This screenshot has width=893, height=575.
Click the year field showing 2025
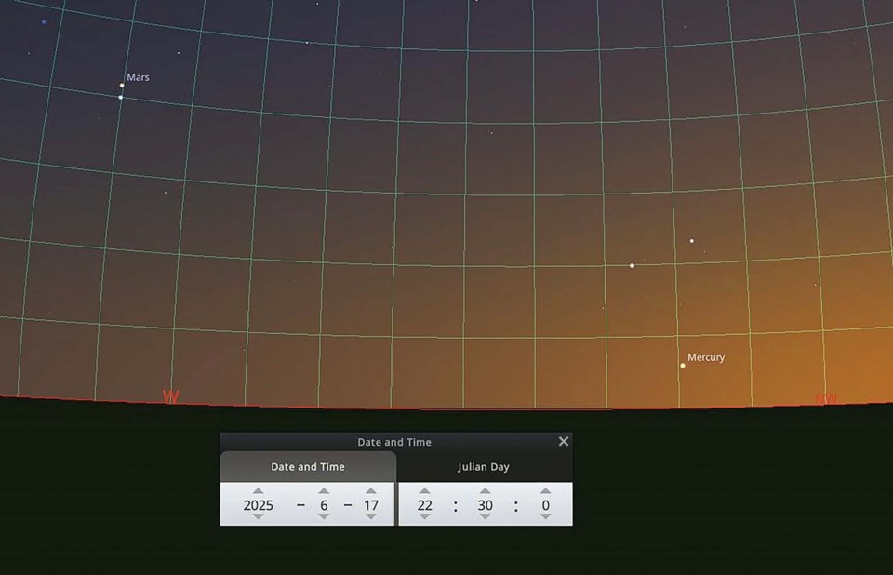258,505
